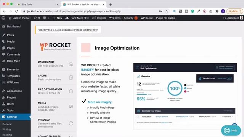Go to WordPress Dashboard in sidebar

pos(15,26)
